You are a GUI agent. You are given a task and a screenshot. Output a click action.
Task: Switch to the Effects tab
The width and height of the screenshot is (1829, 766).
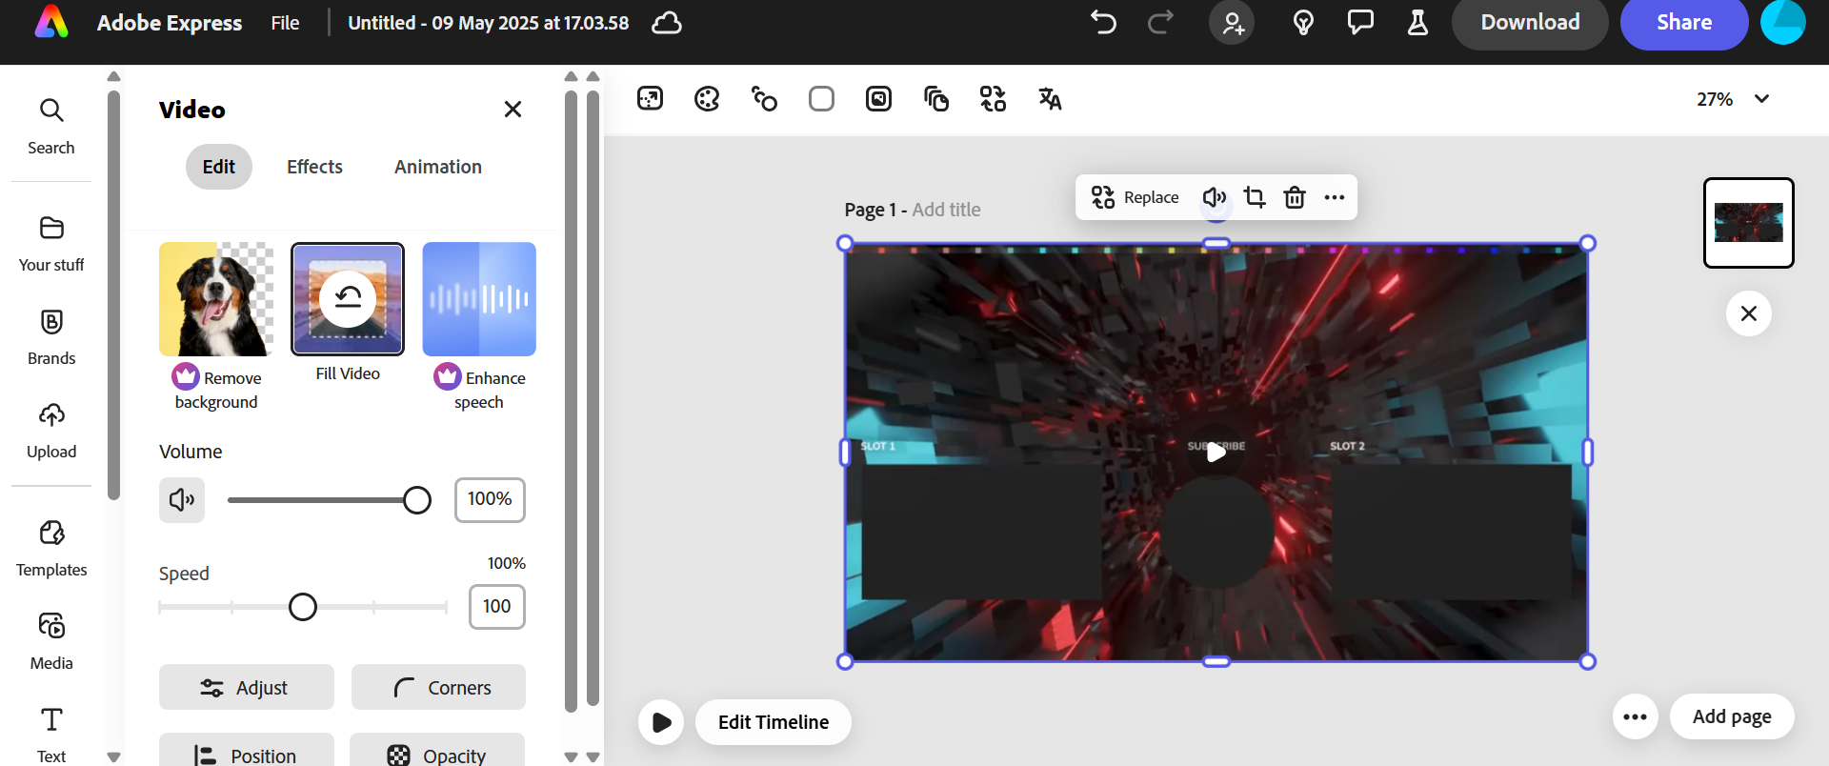pyautogui.click(x=314, y=167)
